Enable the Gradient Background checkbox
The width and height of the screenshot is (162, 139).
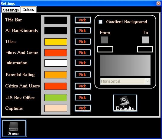click(x=100, y=22)
